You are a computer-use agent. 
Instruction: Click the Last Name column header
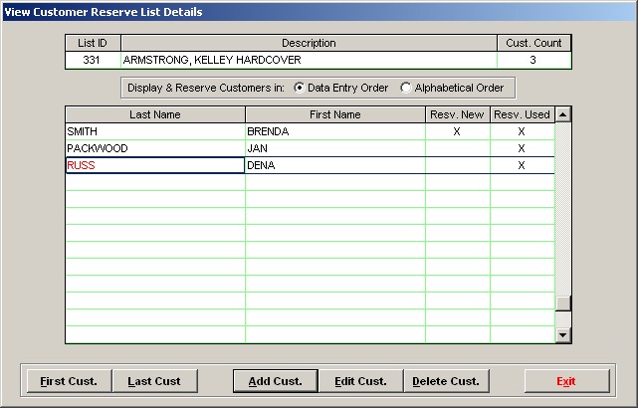pos(154,114)
